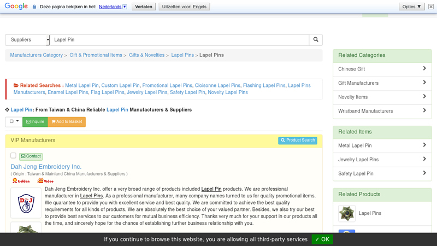Screen dimensions: 437x246
Task: Close the Google translate bar
Action: tap(431, 7)
